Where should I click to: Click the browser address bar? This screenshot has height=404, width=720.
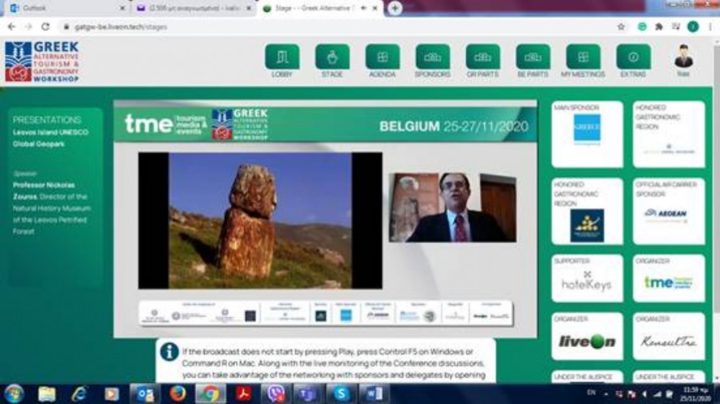point(320,26)
